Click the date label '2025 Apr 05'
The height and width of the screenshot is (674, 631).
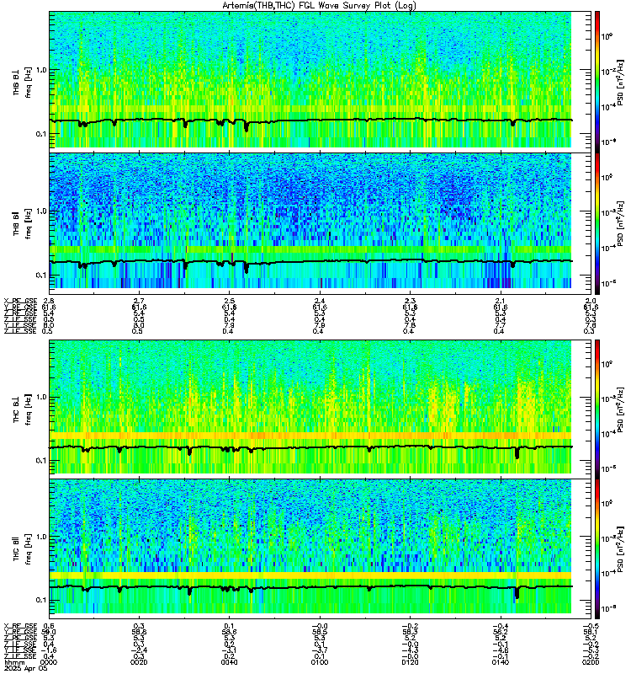26,668
